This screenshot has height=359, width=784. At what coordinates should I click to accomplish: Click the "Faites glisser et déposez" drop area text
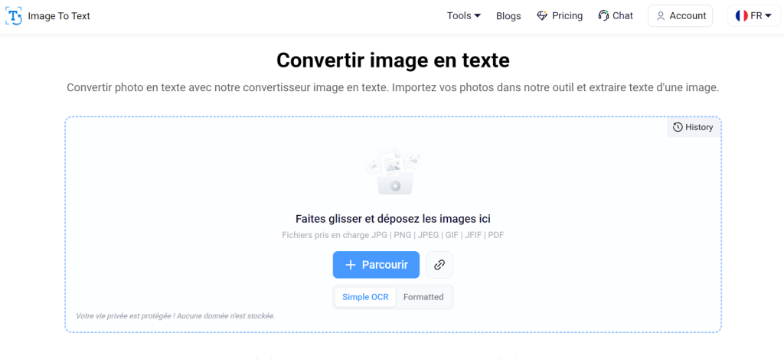point(393,219)
